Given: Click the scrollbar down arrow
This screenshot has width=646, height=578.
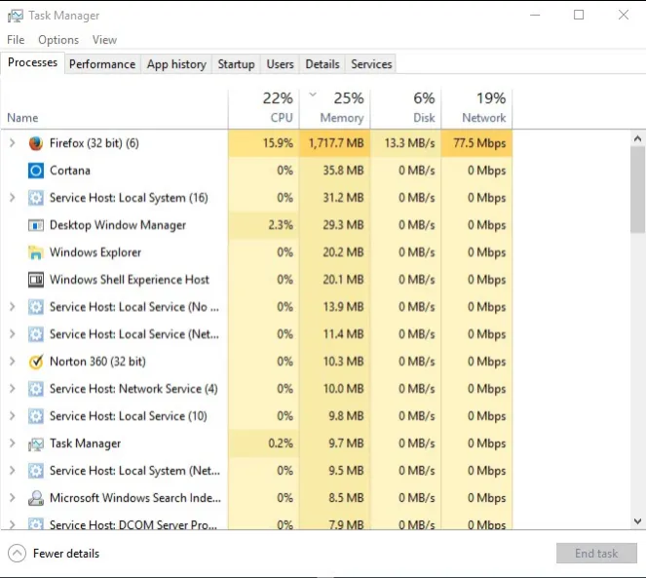Looking at the screenshot, I should 637,521.
